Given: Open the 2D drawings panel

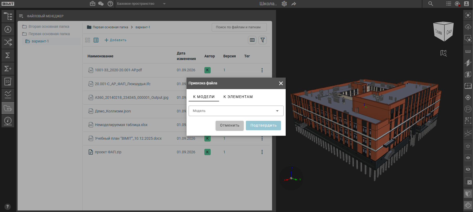Looking at the screenshot, I should [x=8, y=82].
